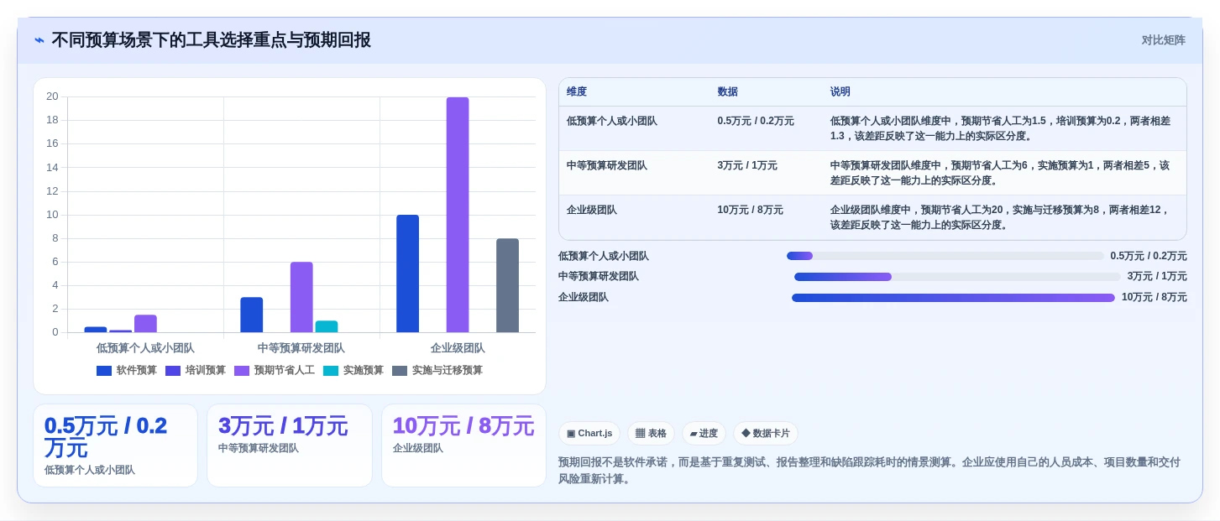Click the 中等预算研发团队 x-axis label

point(301,347)
